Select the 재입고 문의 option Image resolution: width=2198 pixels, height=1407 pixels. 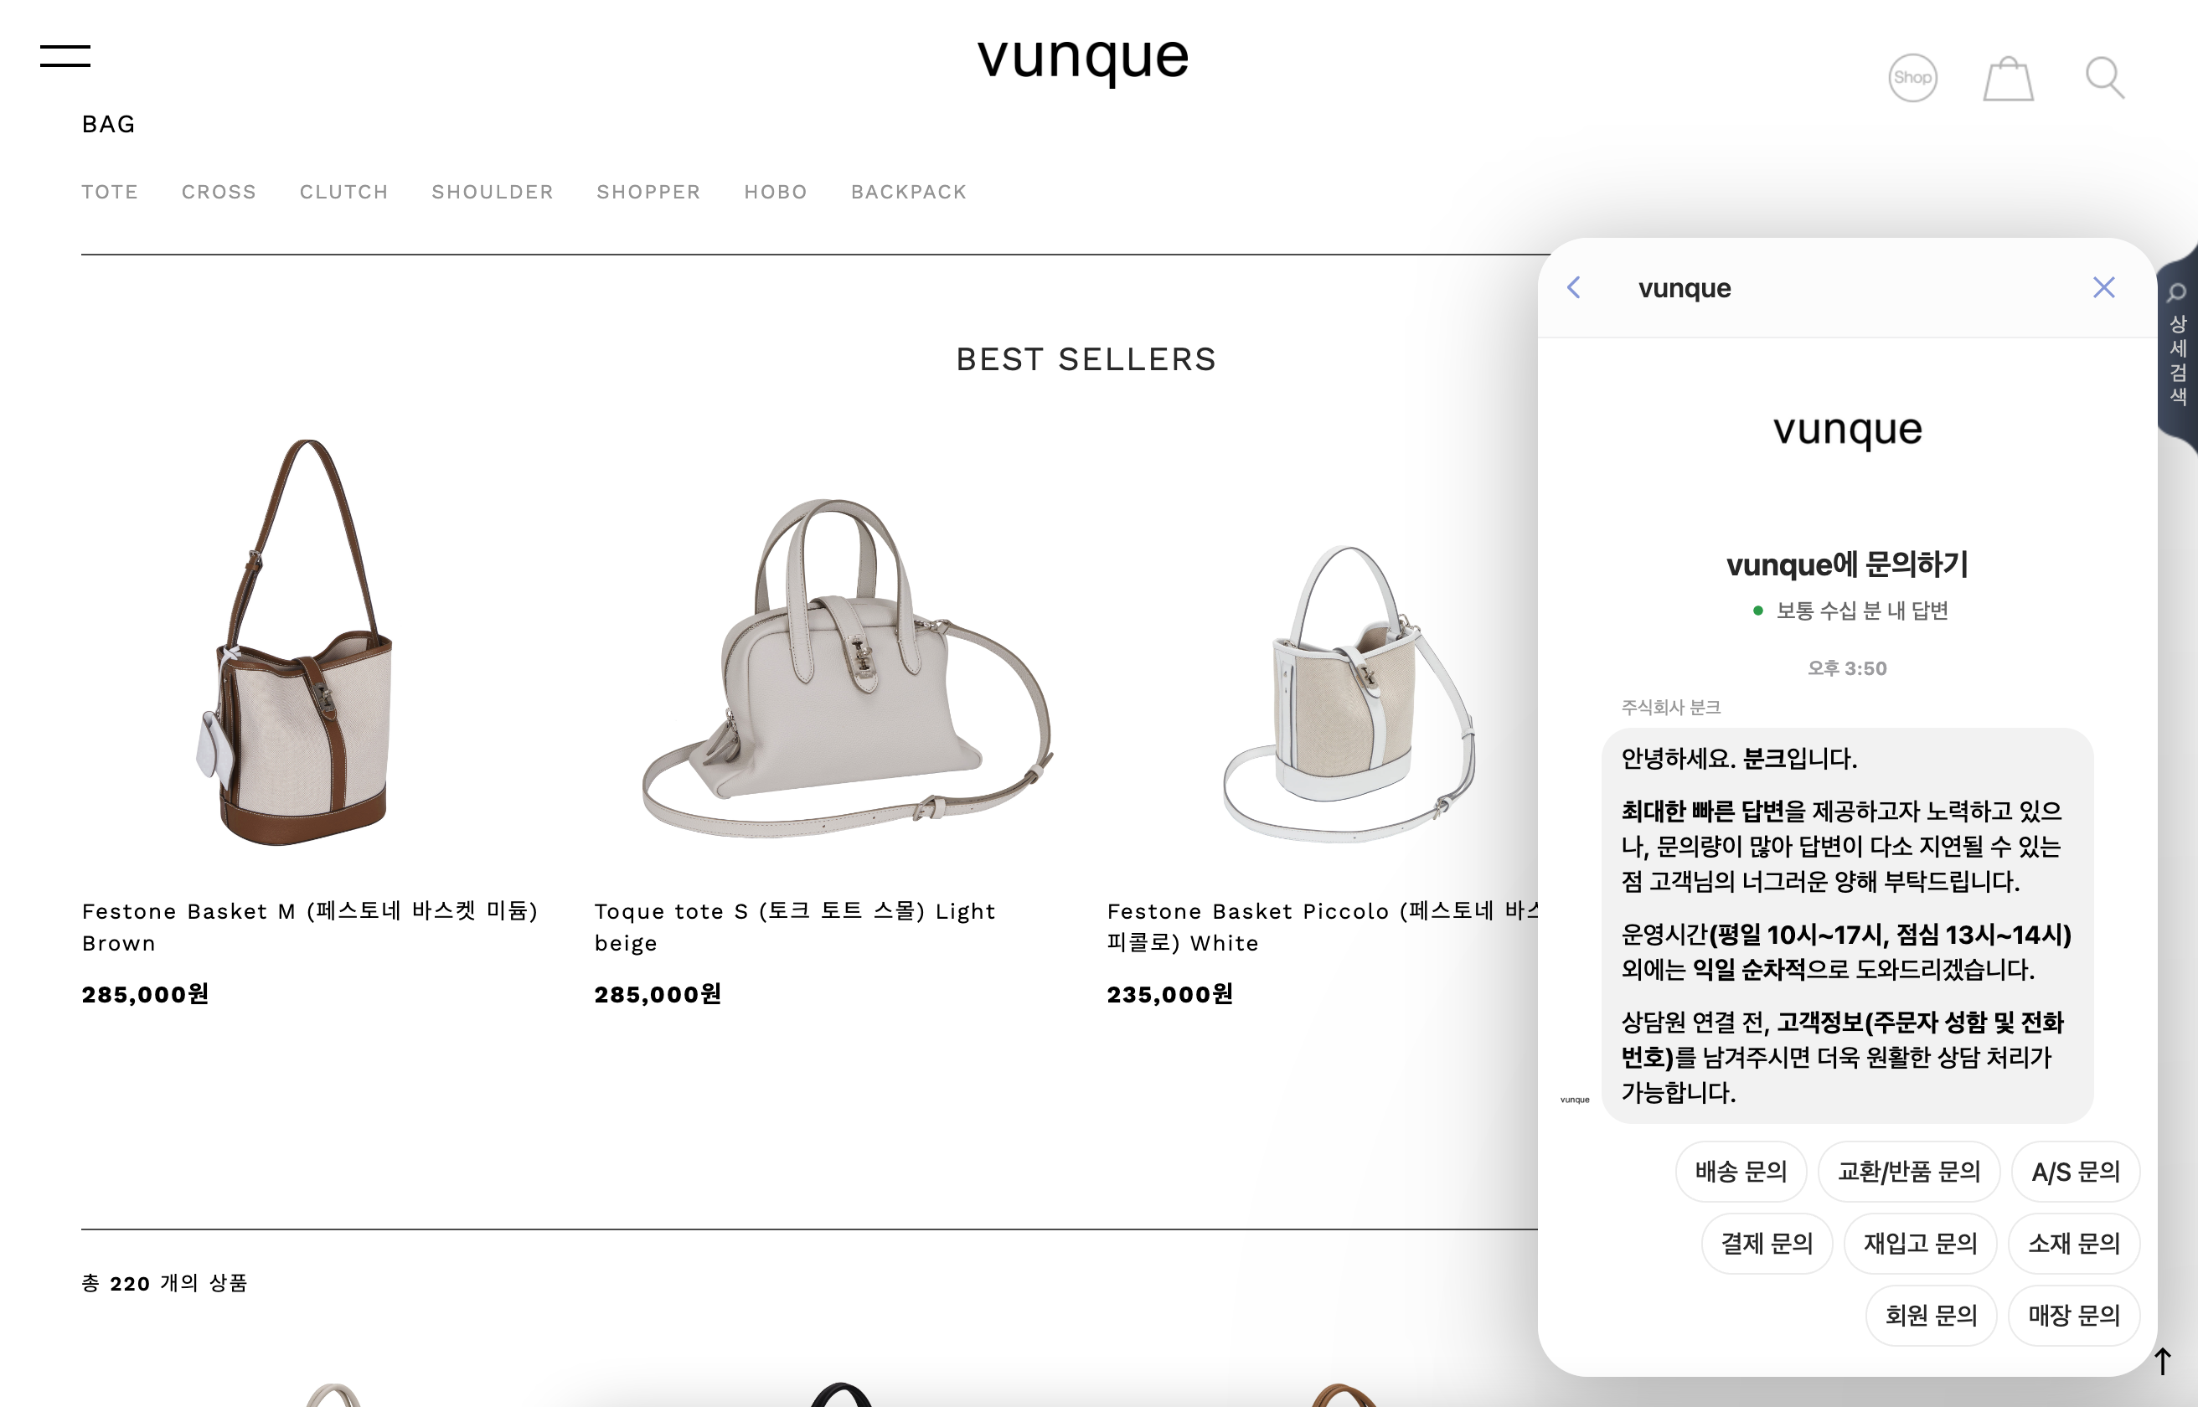click(x=1919, y=1244)
